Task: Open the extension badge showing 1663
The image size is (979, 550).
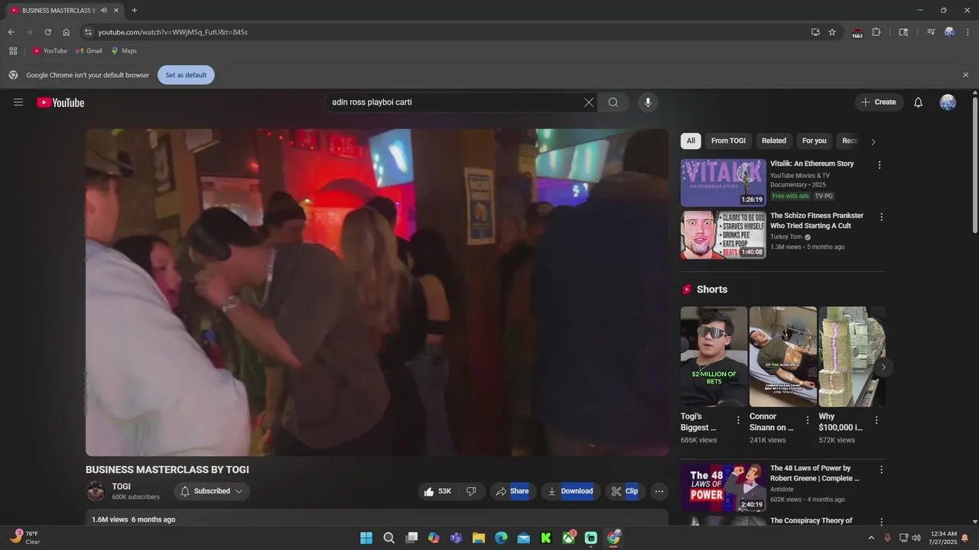Action: tap(857, 33)
